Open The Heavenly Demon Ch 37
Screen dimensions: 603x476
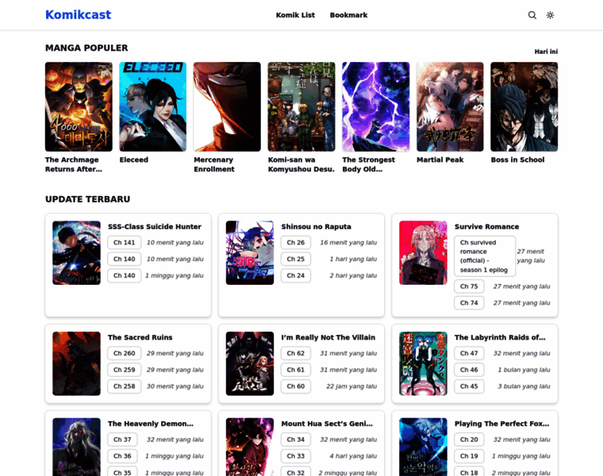[122, 440]
